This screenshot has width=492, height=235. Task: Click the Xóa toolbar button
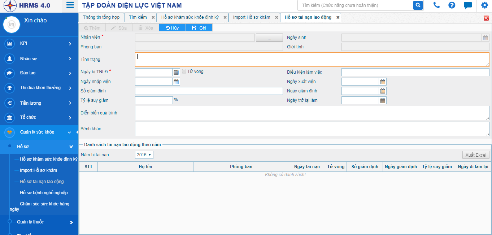coord(146,28)
